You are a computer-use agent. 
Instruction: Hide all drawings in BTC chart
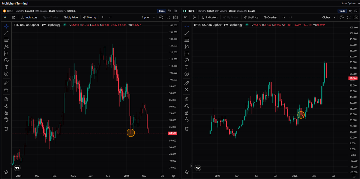[6, 120]
